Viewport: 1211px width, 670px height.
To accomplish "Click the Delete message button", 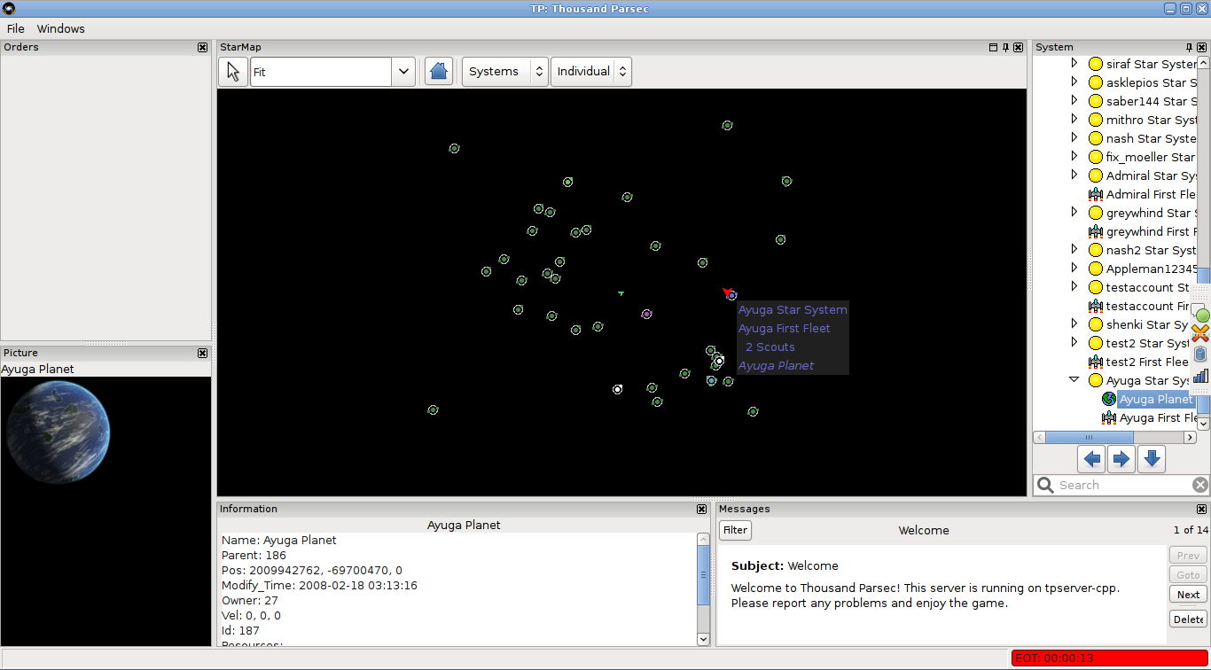I will tap(1188, 619).
